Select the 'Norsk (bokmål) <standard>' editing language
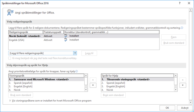The width and height of the screenshot is (194, 112). coord(84,36)
